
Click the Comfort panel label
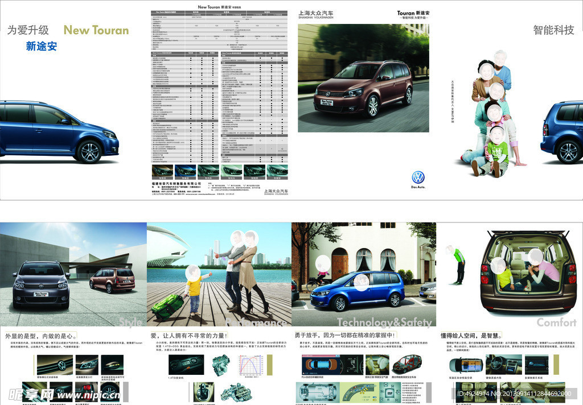tap(556, 323)
